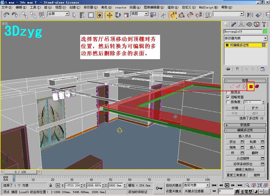Select the Unlink Selection tool
Viewport: 270px width, 196px height.
pyautogui.click(x=33, y=15)
